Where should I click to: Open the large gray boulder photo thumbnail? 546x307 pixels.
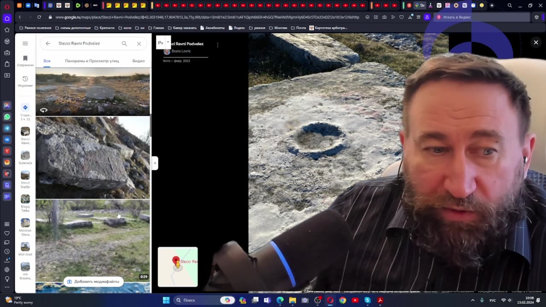tap(93, 158)
